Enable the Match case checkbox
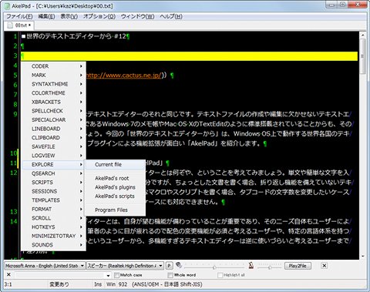370x292 pixels. pos(116,275)
